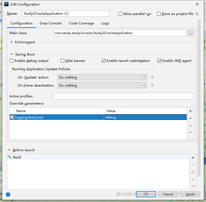Open help for frame deactivation policy
Screen dimensions: 206x202
click(x=152, y=85)
